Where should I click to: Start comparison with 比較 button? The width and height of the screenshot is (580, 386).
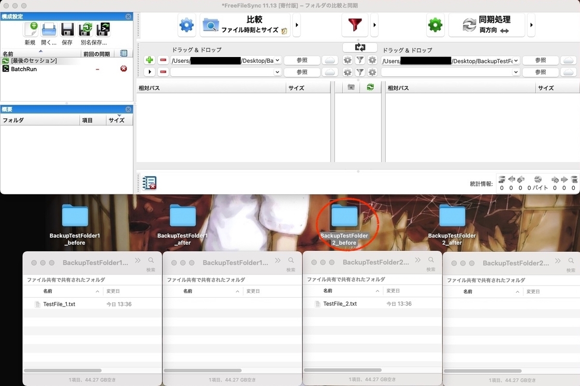click(x=245, y=25)
